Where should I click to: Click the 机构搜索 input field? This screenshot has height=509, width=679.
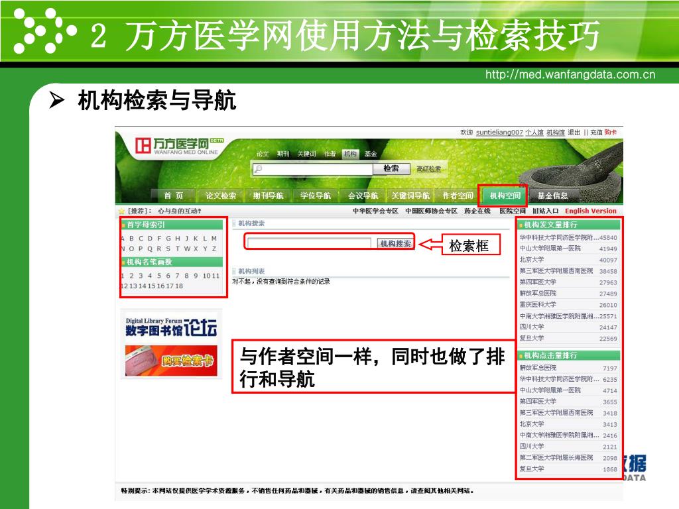pyautogui.click(x=310, y=243)
